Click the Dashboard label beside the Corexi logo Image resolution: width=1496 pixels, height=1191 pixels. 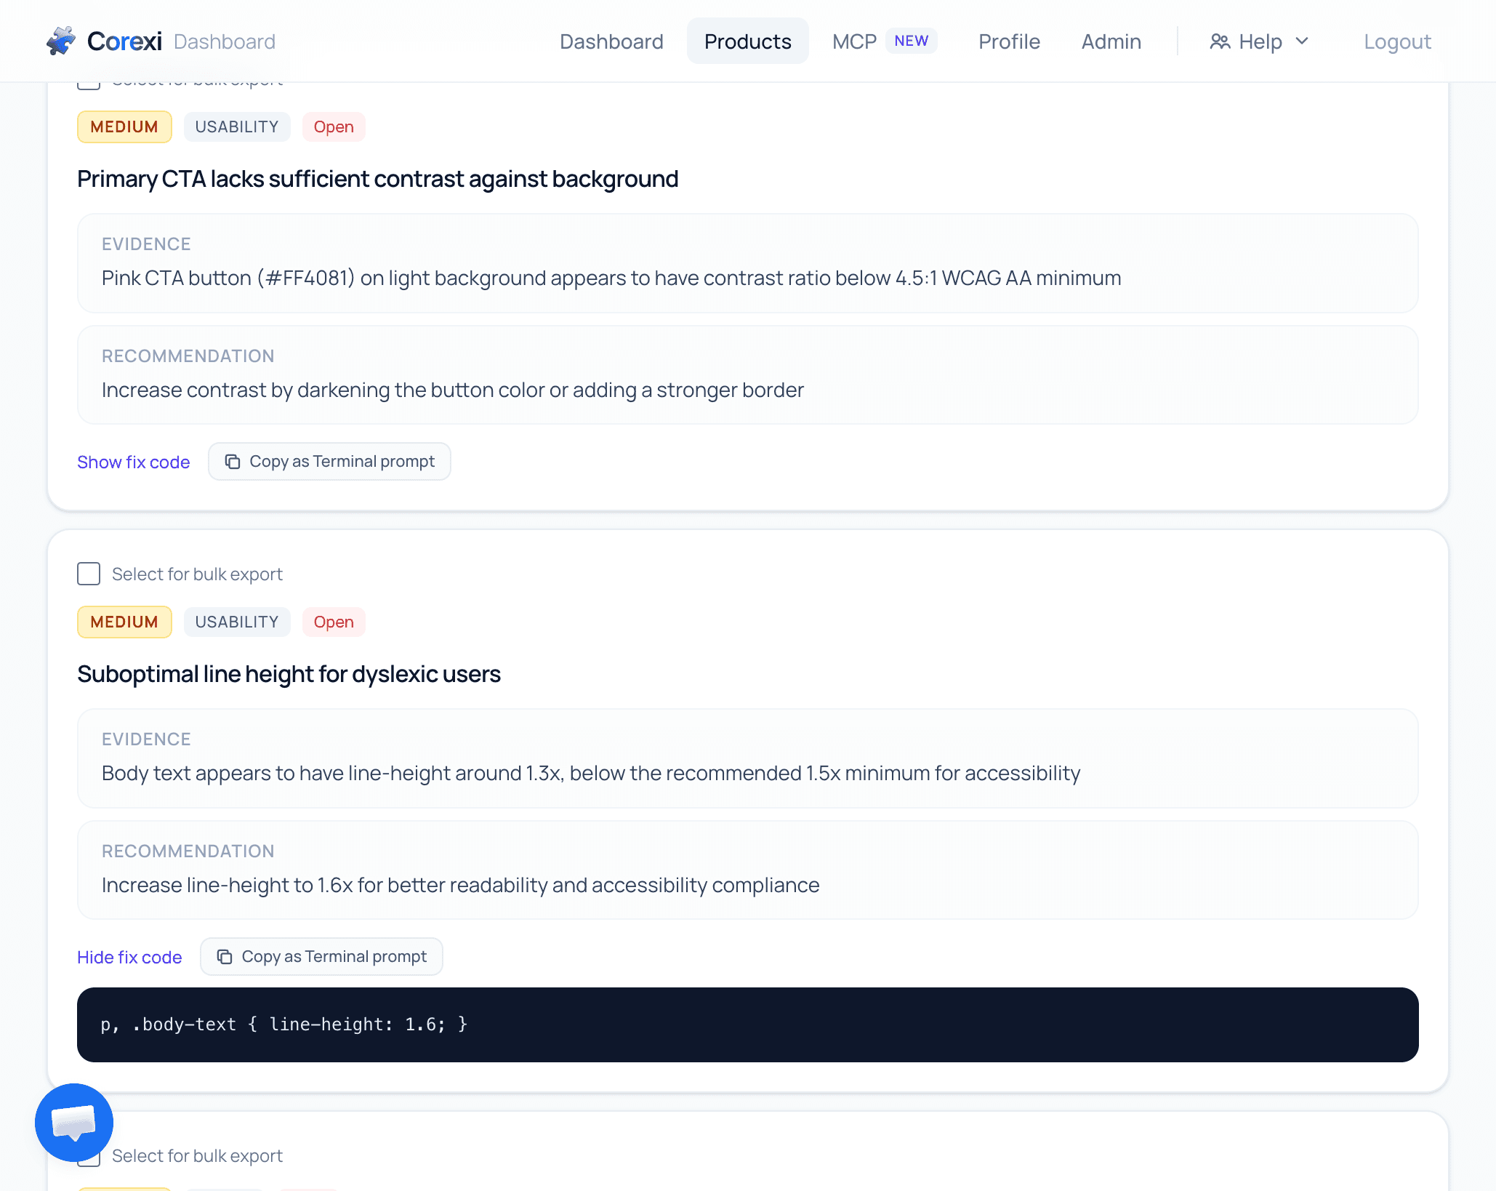(225, 41)
